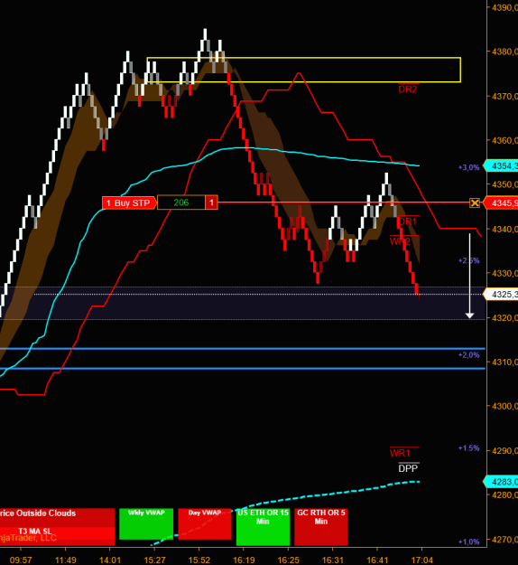Select the yellow resistance rectangle drawing

(x=304, y=70)
